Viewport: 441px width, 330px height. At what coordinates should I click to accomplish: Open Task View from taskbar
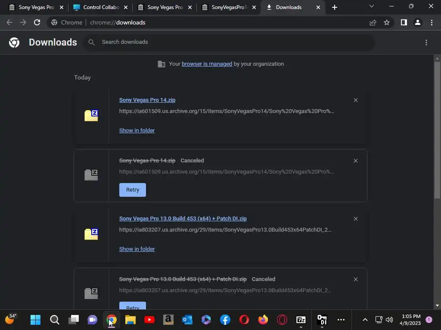[x=74, y=320]
